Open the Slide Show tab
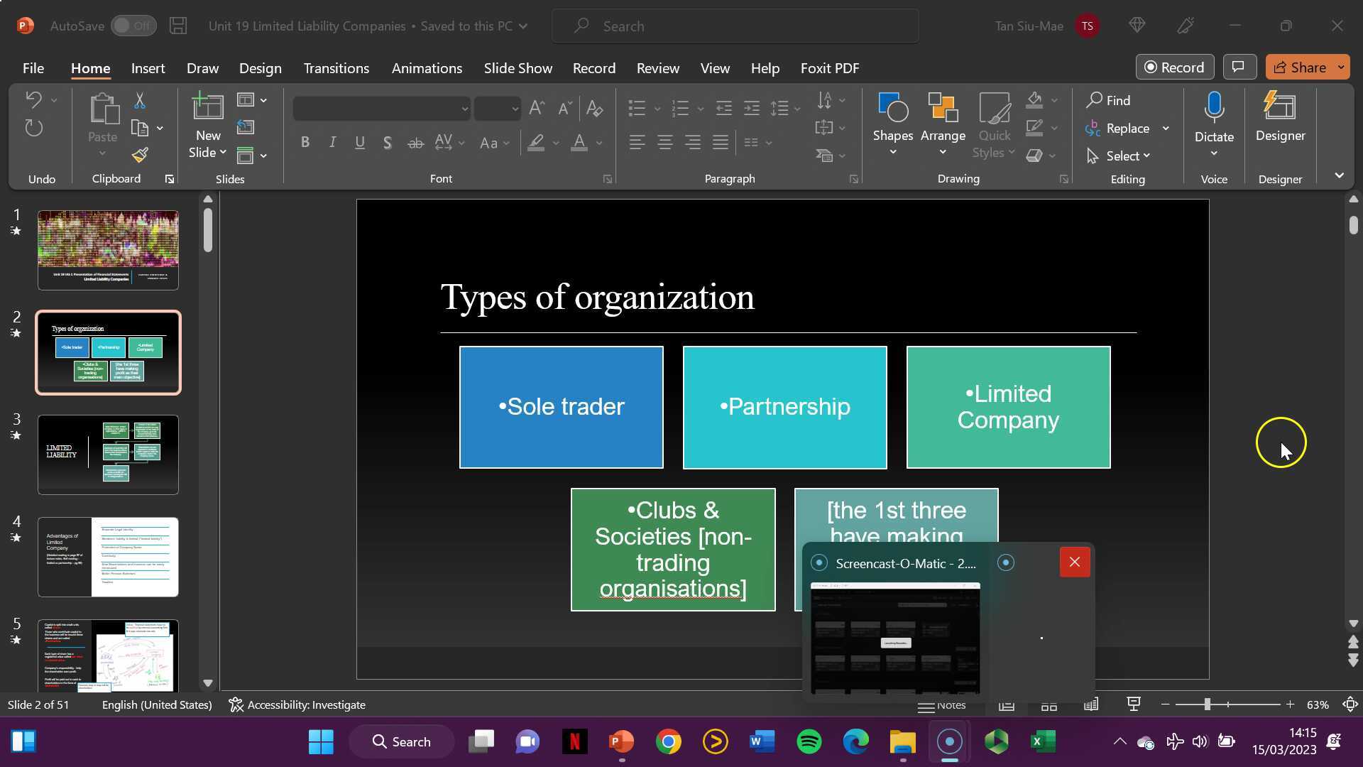 click(518, 68)
